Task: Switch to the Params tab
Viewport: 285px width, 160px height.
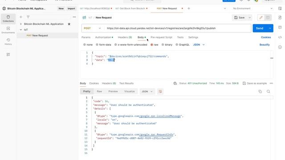Action: [86, 37]
